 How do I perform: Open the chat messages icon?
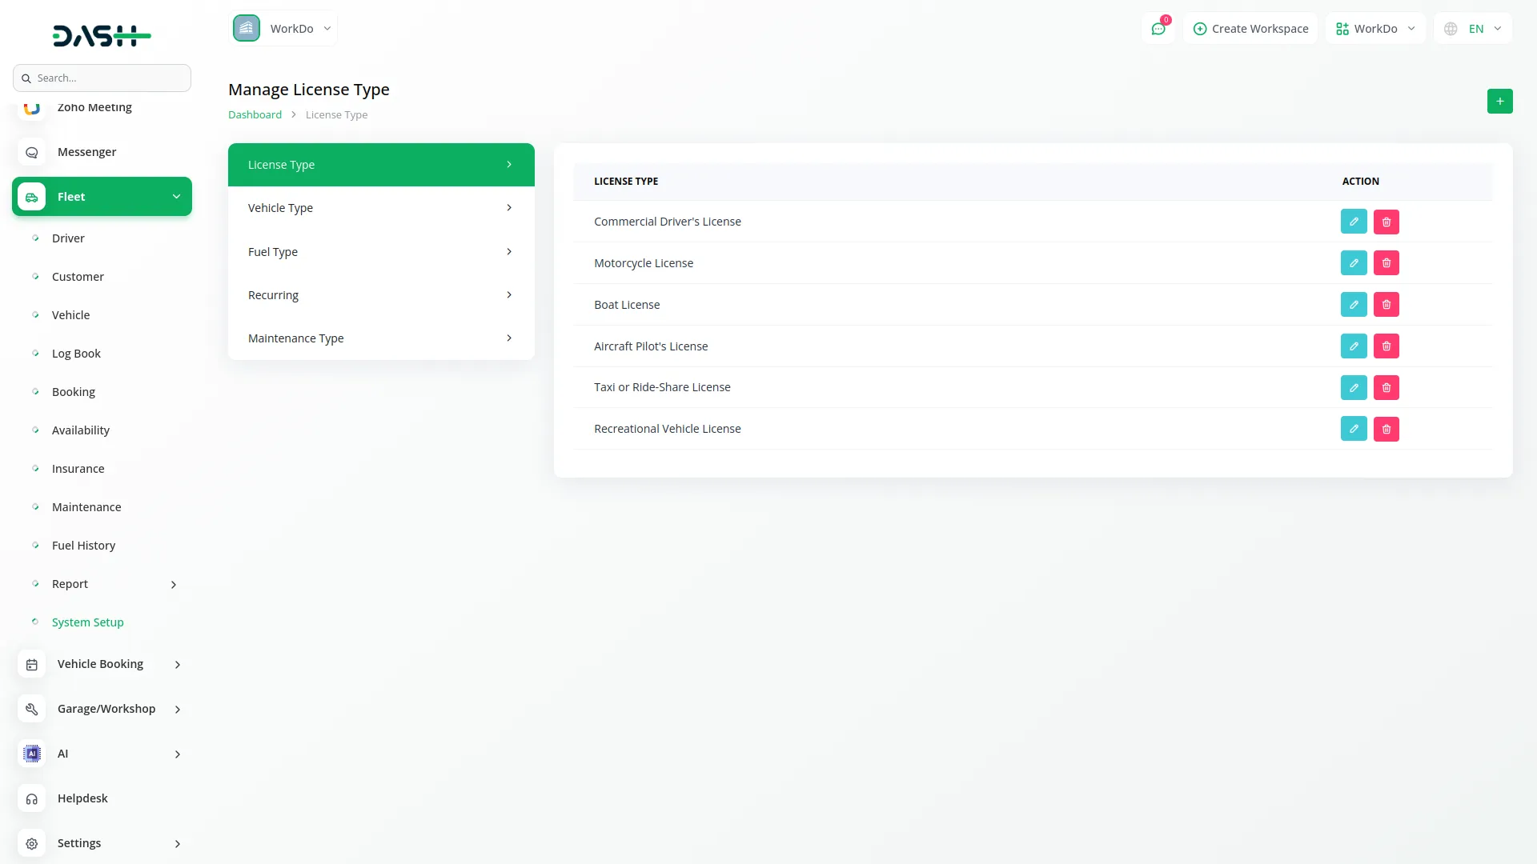pyautogui.click(x=1158, y=29)
